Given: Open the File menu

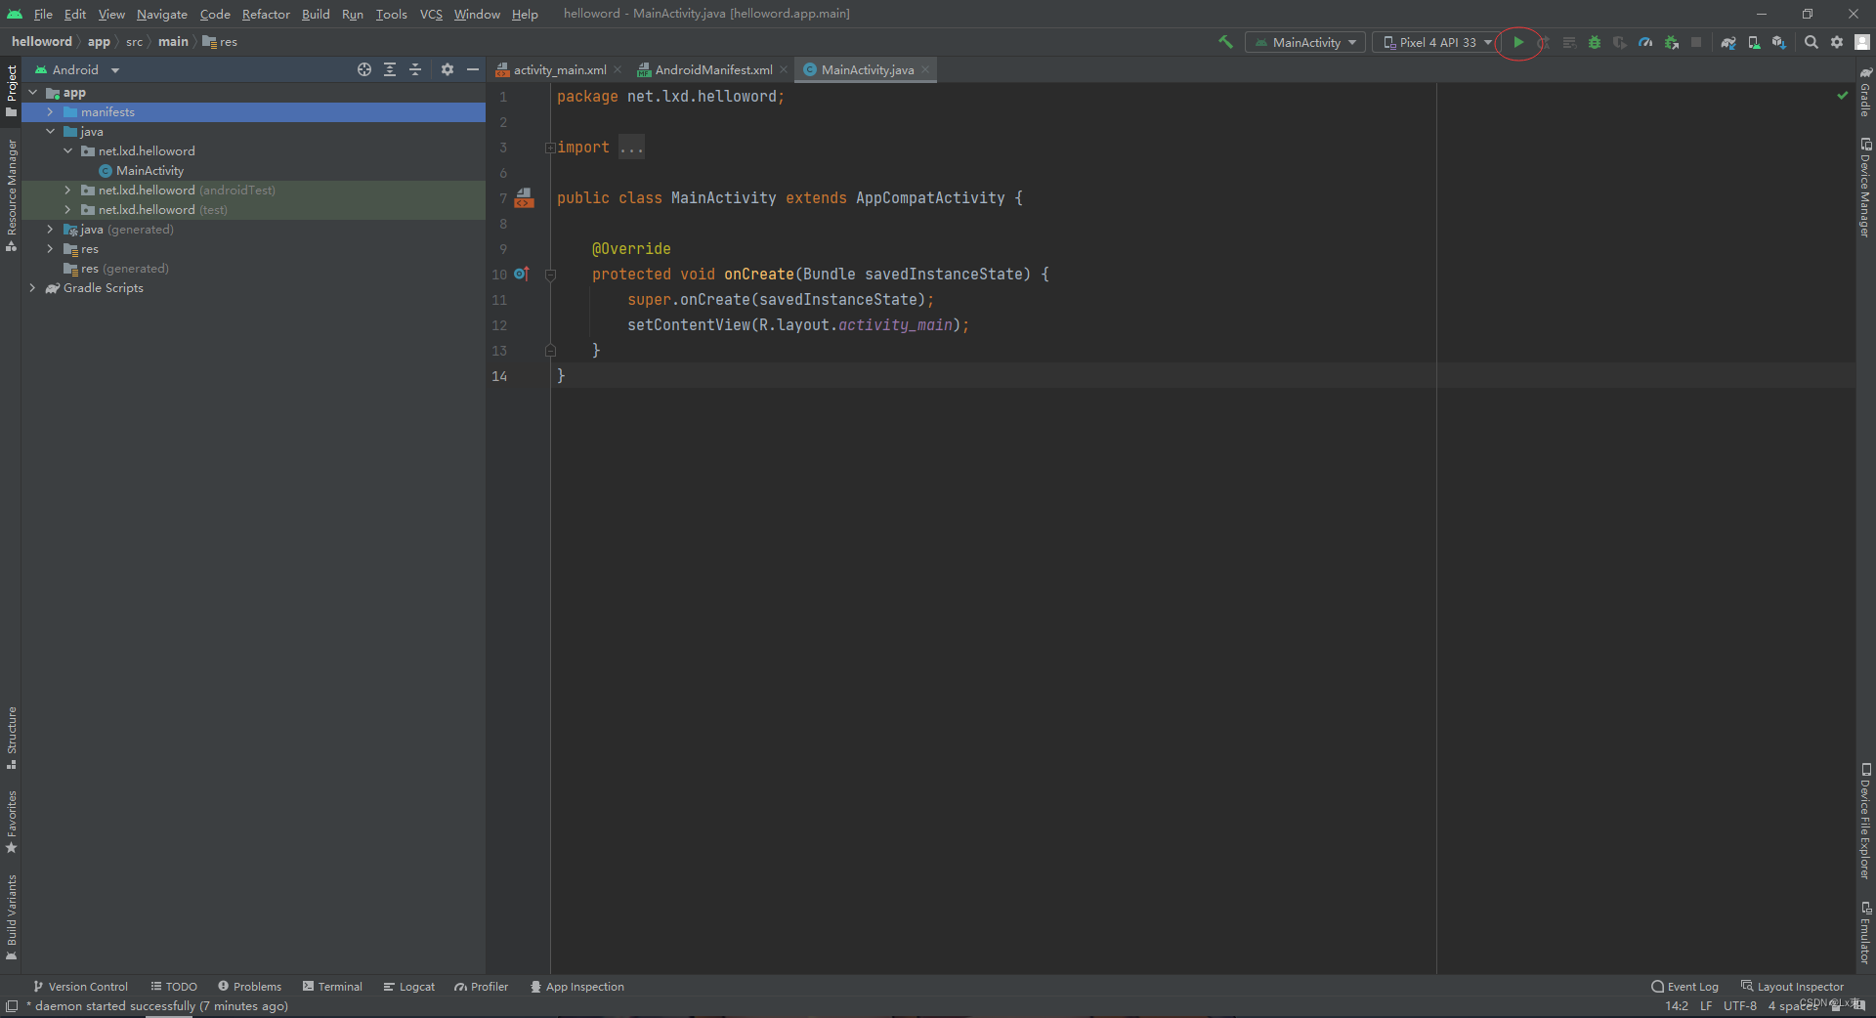Looking at the screenshot, I should click(43, 14).
